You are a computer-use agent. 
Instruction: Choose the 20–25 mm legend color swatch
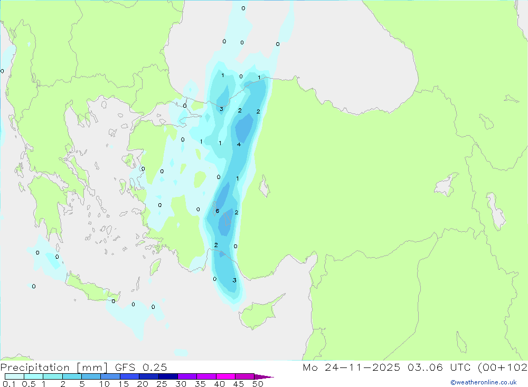pos(149,376)
